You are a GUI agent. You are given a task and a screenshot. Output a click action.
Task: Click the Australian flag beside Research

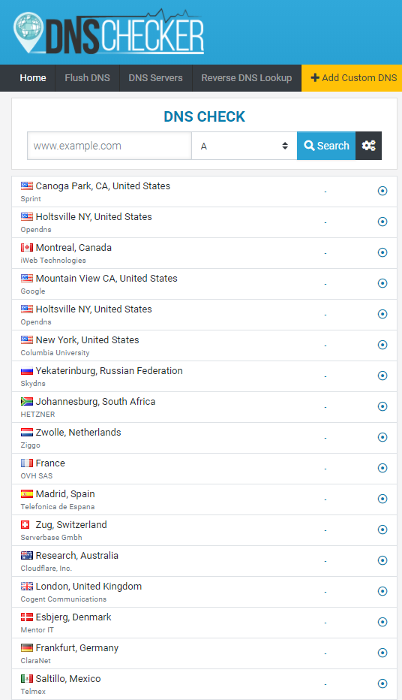(27, 555)
